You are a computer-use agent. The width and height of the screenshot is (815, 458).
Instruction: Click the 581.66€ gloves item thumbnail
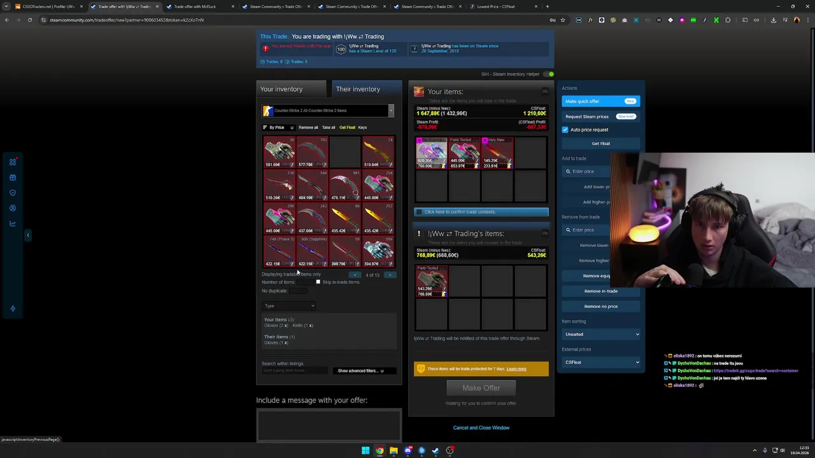(x=280, y=152)
